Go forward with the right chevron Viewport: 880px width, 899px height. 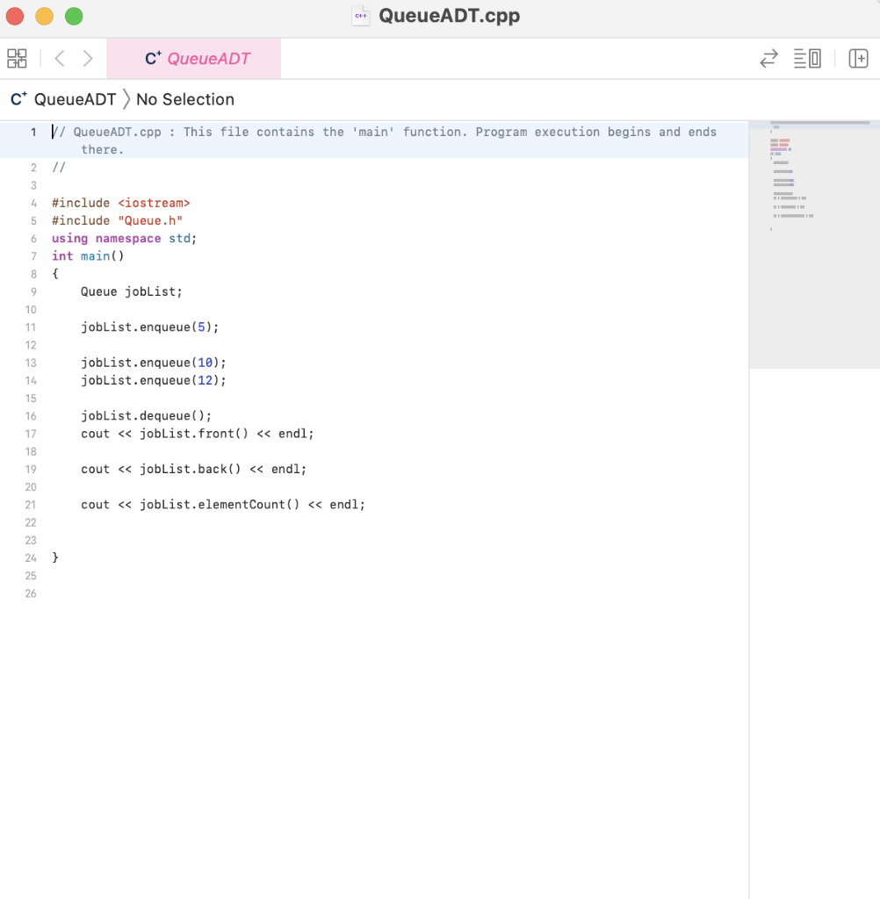pos(88,59)
